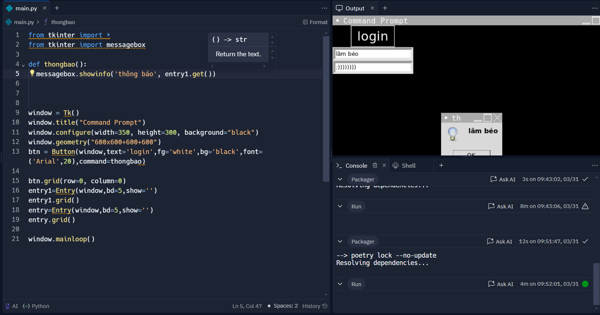
Task: Ask AI about the 09:52:01 Run
Action: pos(501,284)
